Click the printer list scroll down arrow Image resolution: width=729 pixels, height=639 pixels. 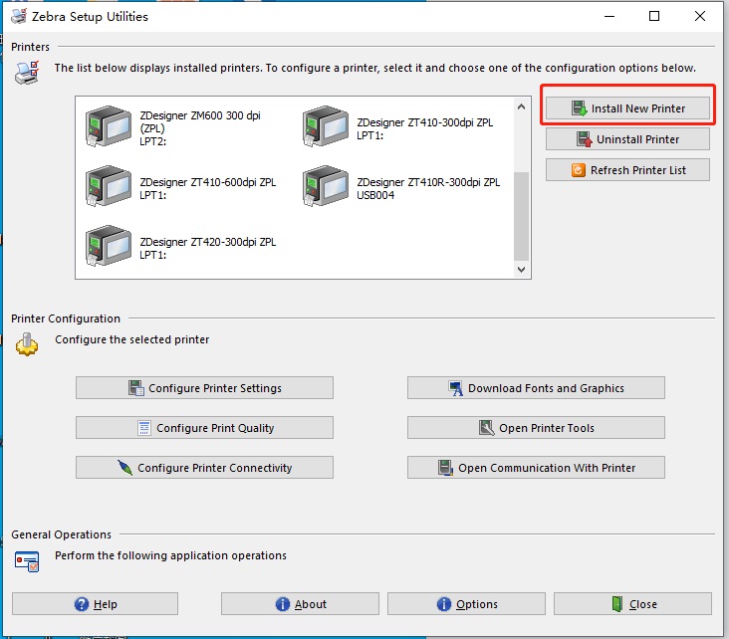click(x=521, y=270)
